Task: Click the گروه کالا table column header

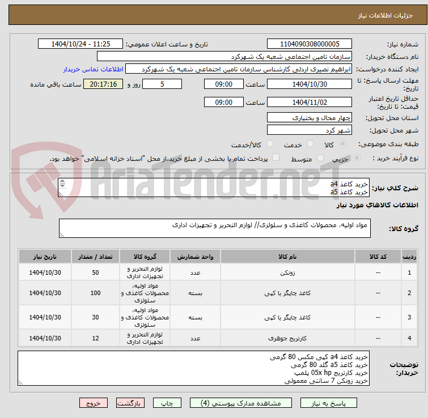Action: pos(145,257)
